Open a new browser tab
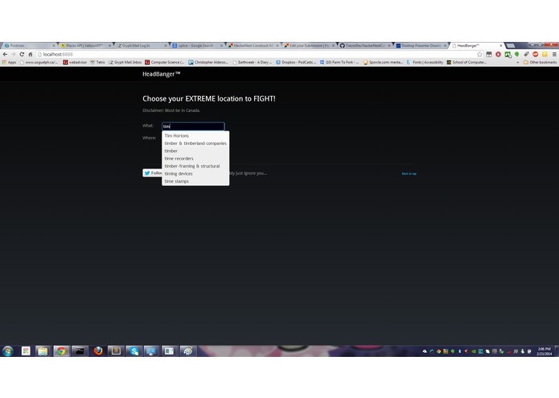Viewport: 559px width, 398px height. click(511, 46)
